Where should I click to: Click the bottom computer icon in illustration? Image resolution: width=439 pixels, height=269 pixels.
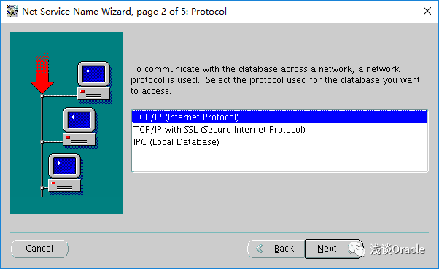coord(65,173)
